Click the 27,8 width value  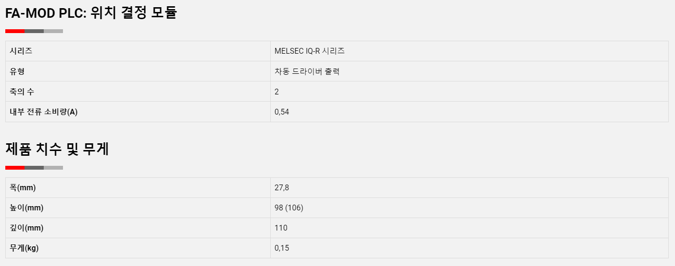coord(282,187)
